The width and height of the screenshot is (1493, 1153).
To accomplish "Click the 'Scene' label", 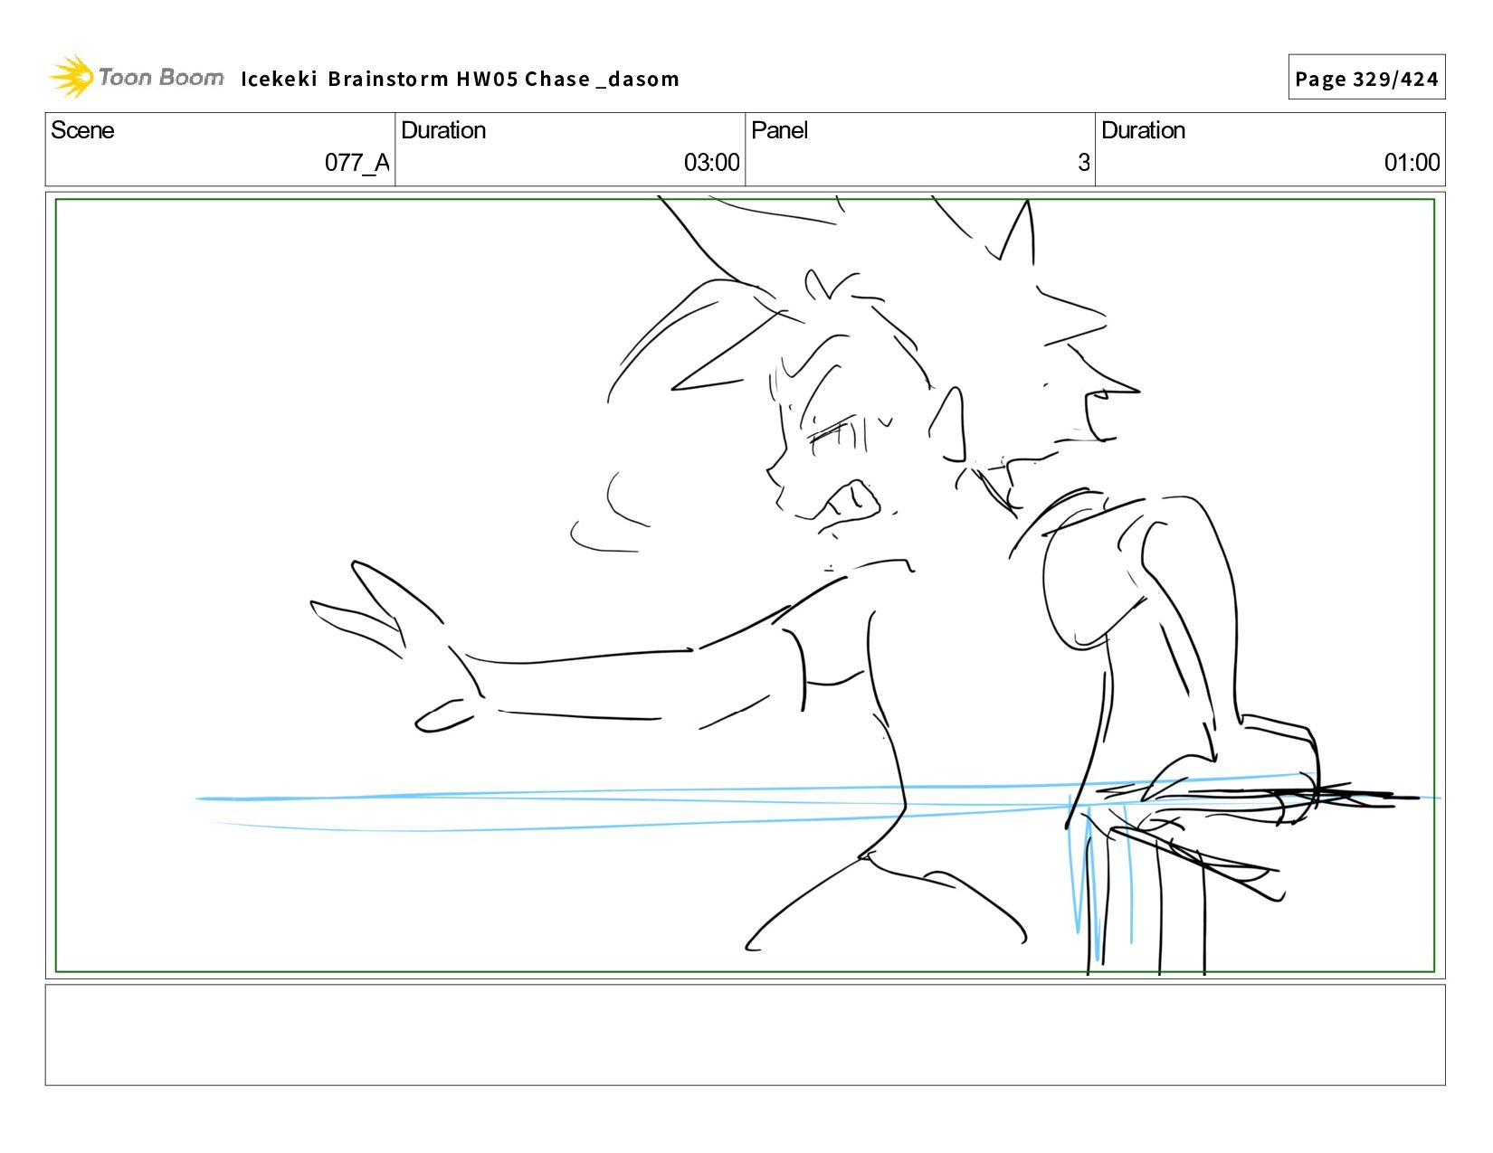I will 82,130.
